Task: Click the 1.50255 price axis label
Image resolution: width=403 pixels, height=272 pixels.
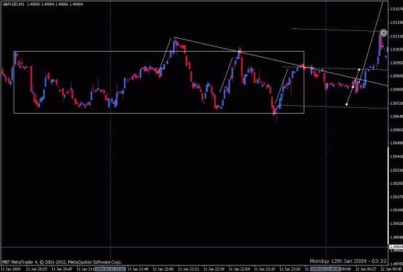Action: (396, 183)
